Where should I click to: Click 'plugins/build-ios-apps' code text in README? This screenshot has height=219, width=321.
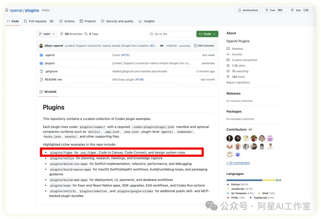point(69,164)
